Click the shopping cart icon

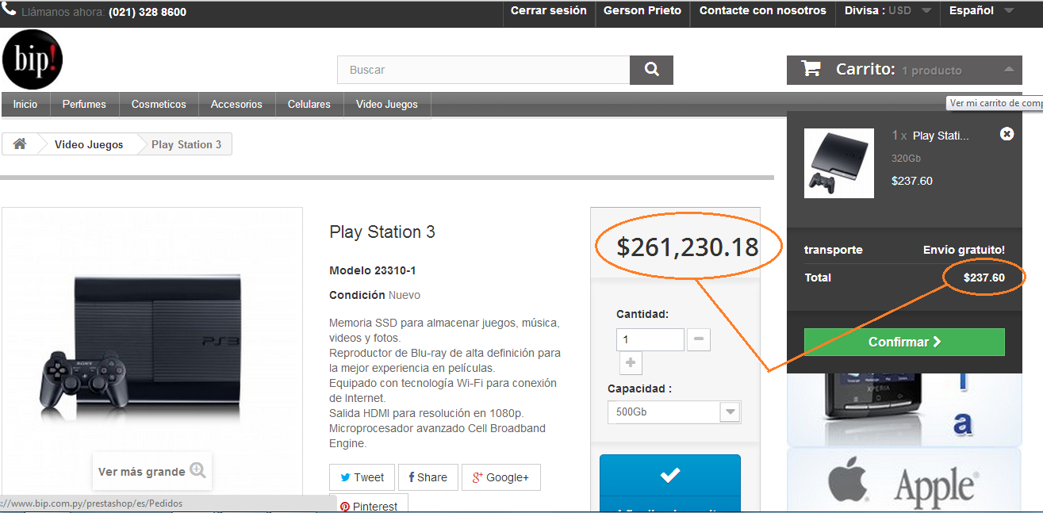click(x=811, y=69)
